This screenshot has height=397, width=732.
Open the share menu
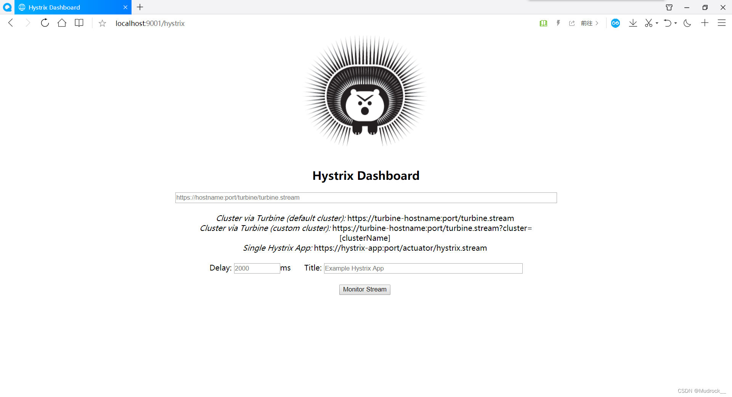pos(572,23)
